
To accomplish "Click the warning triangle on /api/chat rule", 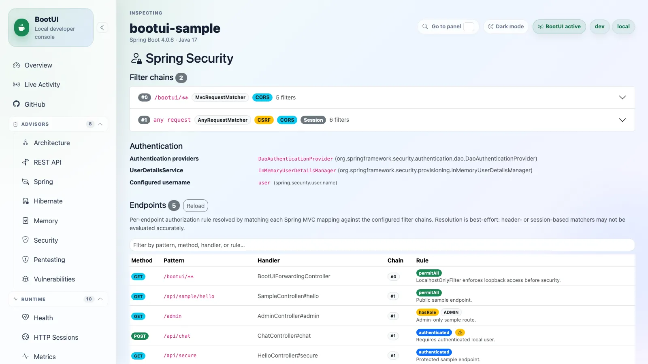I will 460,332.
